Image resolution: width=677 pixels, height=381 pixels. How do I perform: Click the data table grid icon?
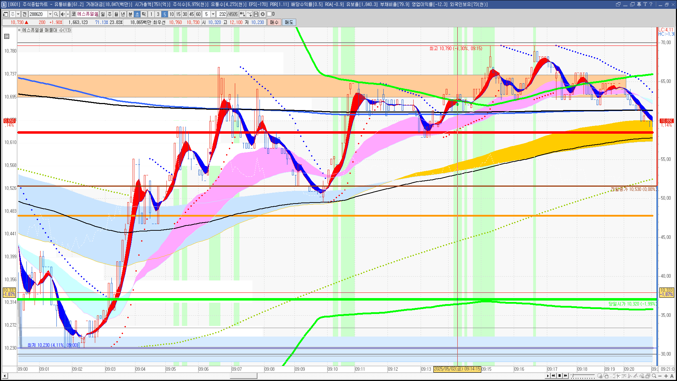(7, 36)
